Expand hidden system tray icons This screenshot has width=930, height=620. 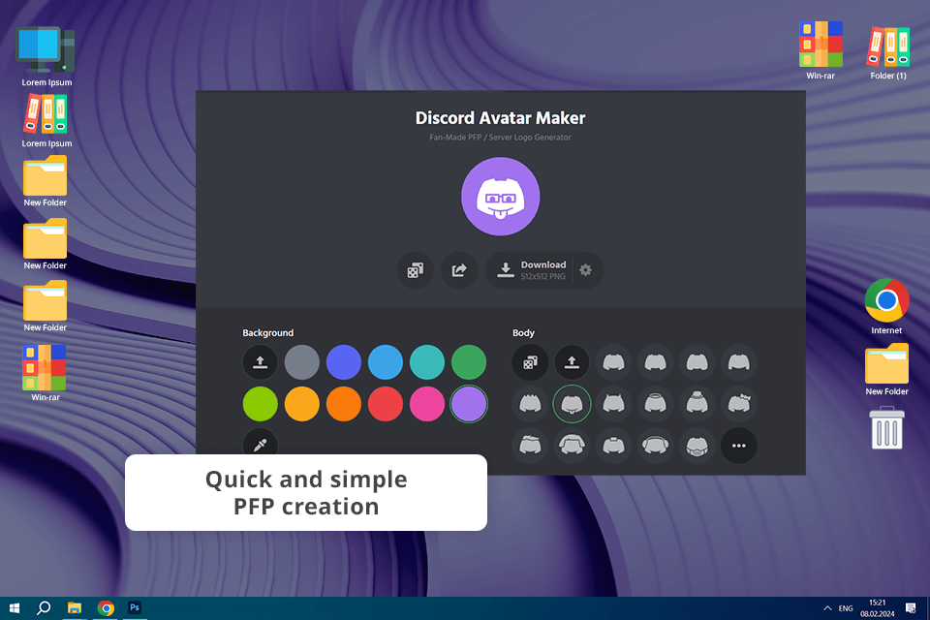pos(827,608)
